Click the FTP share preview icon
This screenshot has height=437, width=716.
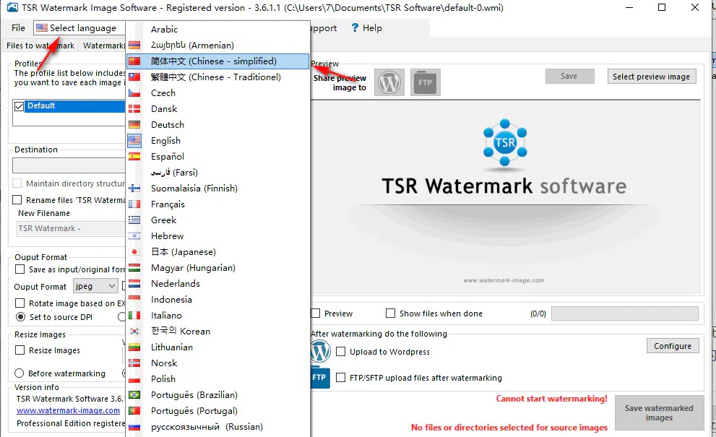[x=425, y=83]
